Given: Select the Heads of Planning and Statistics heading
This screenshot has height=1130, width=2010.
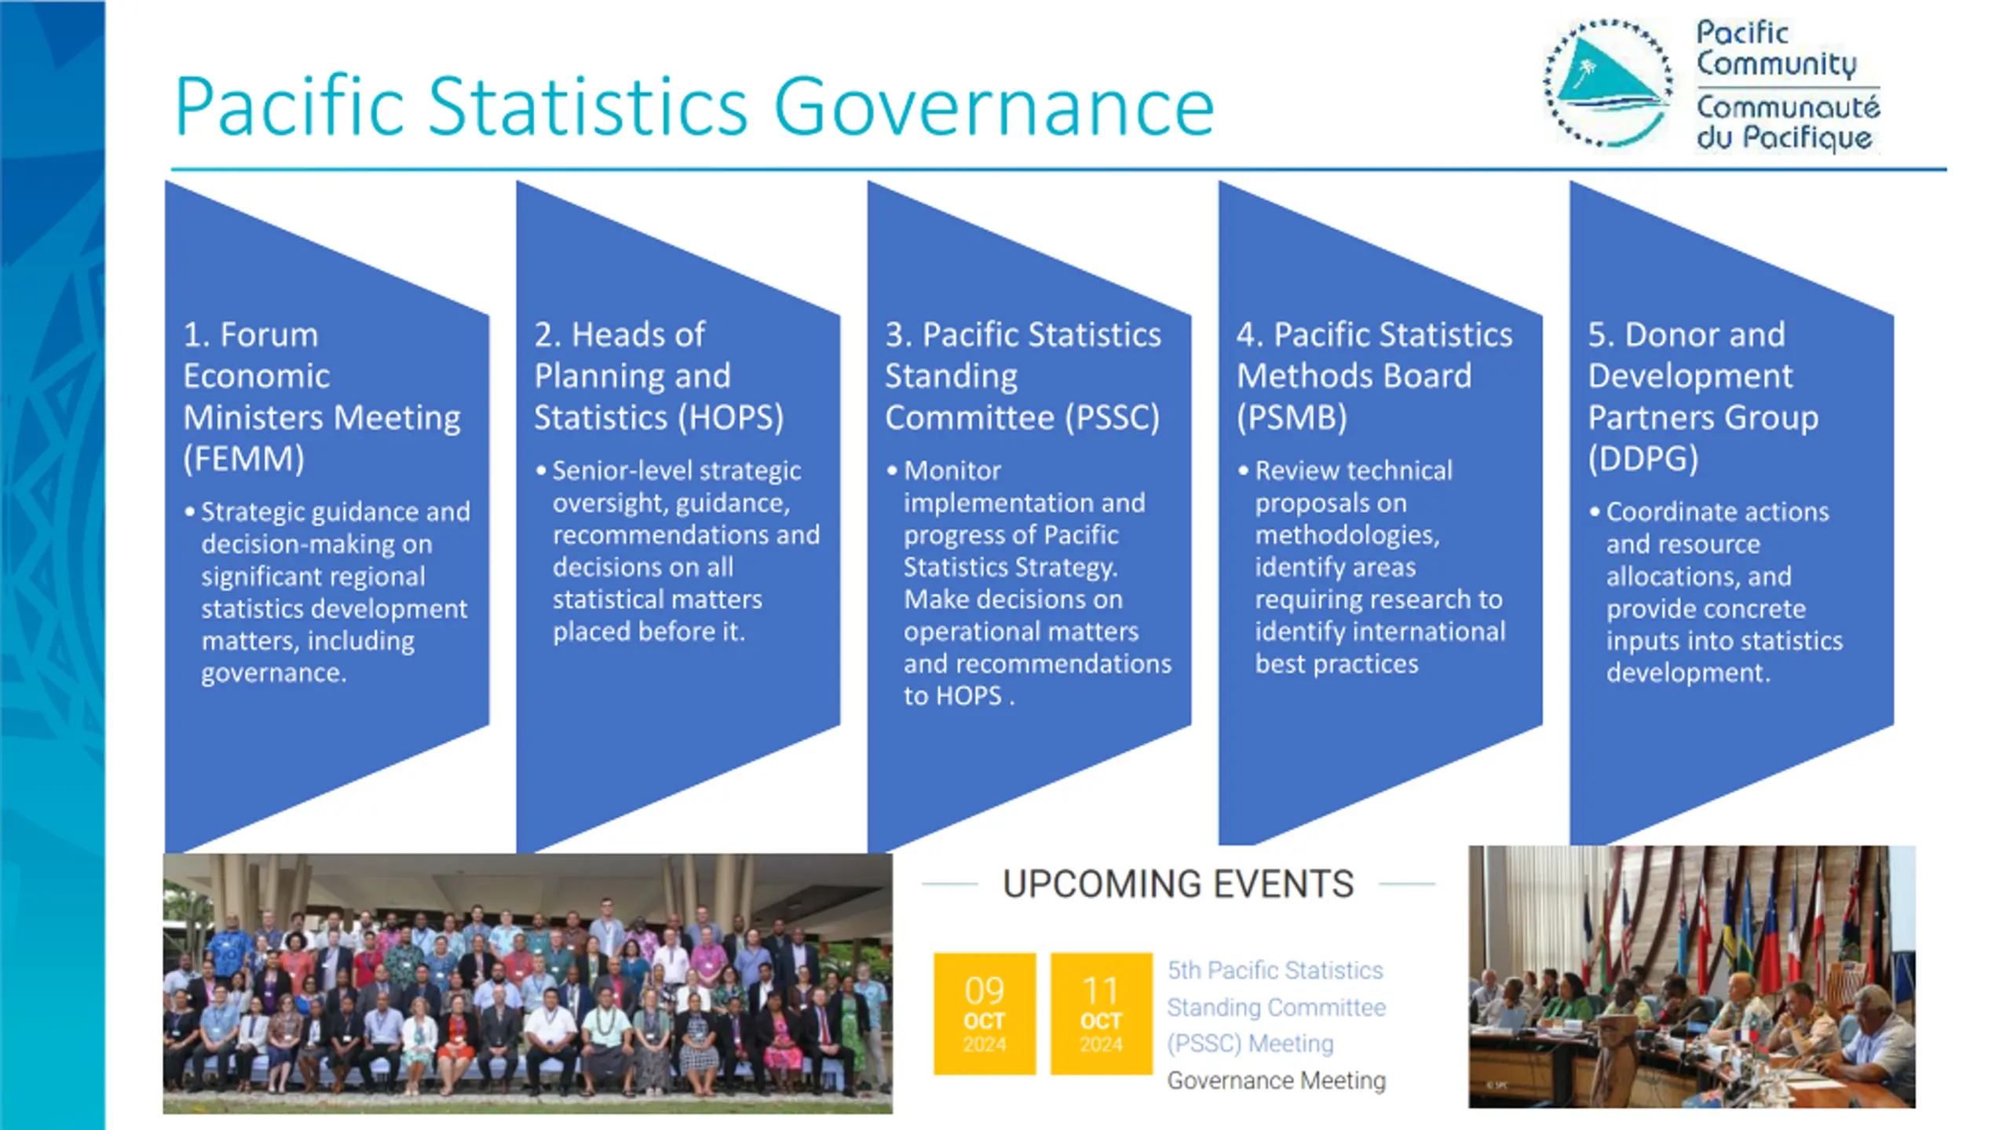Looking at the screenshot, I should point(659,376).
